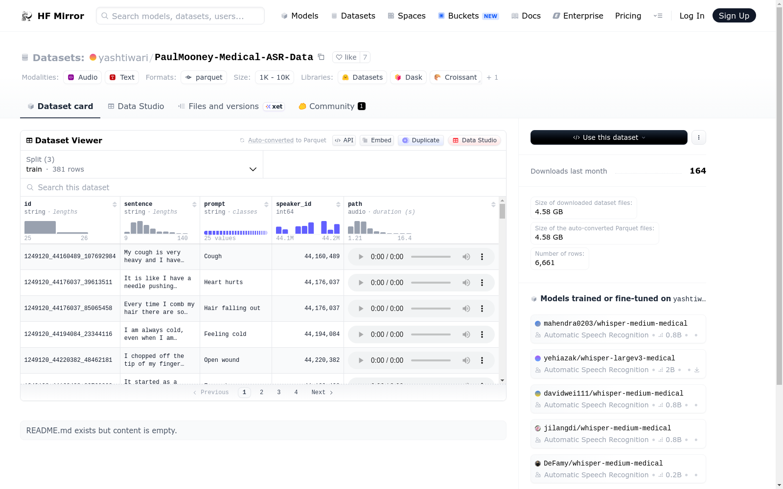Image resolution: width=783 pixels, height=489 pixels.
Task: Sort by the path column
Action: click(493, 204)
